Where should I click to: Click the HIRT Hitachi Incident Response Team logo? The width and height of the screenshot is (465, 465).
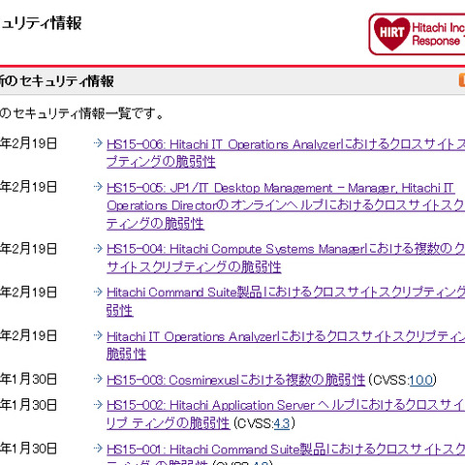coord(417,34)
